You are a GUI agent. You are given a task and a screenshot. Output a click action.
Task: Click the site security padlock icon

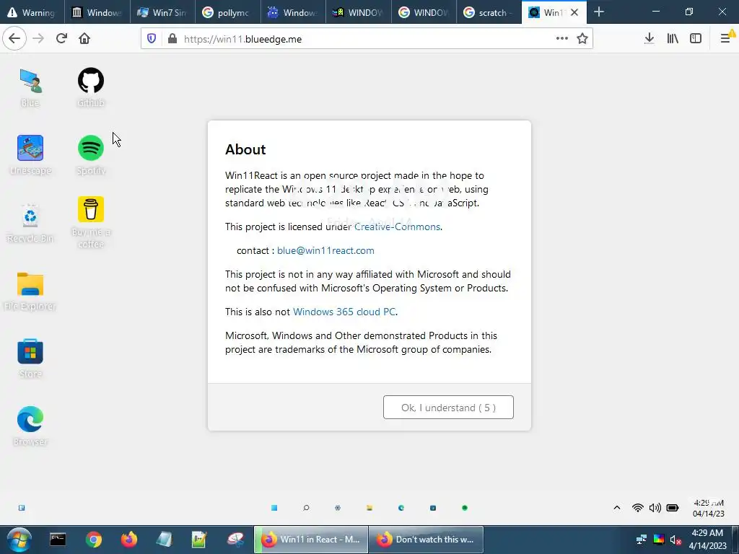pos(172,39)
